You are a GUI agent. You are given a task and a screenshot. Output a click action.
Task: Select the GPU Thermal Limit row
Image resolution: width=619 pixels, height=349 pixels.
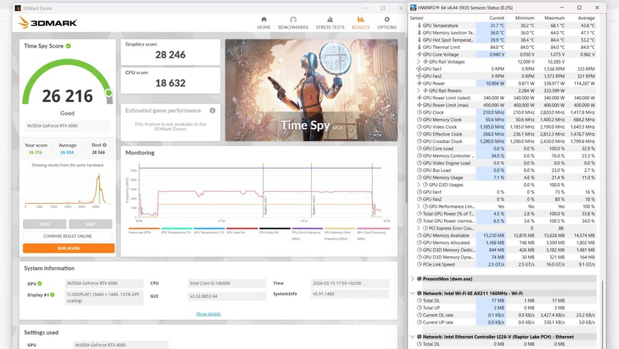click(503, 48)
